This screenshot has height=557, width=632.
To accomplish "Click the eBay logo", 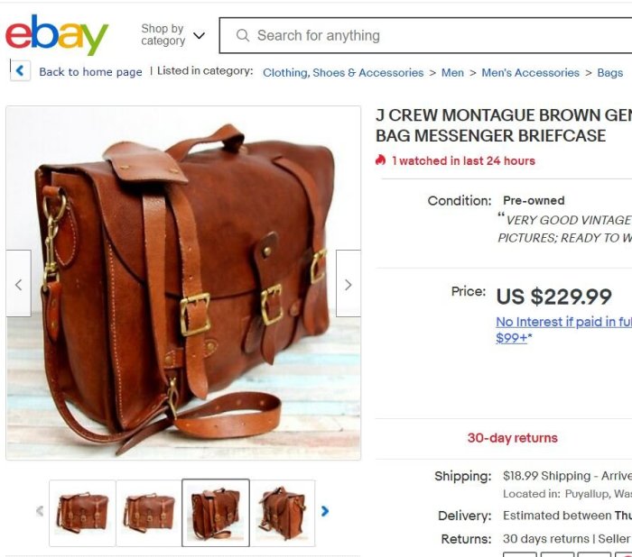I will pyautogui.click(x=57, y=35).
